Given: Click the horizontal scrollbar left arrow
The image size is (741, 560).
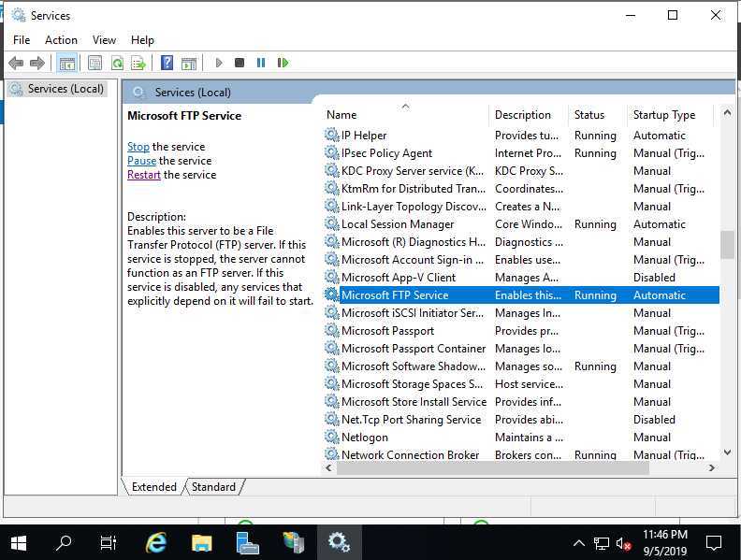Looking at the screenshot, I should 329,468.
